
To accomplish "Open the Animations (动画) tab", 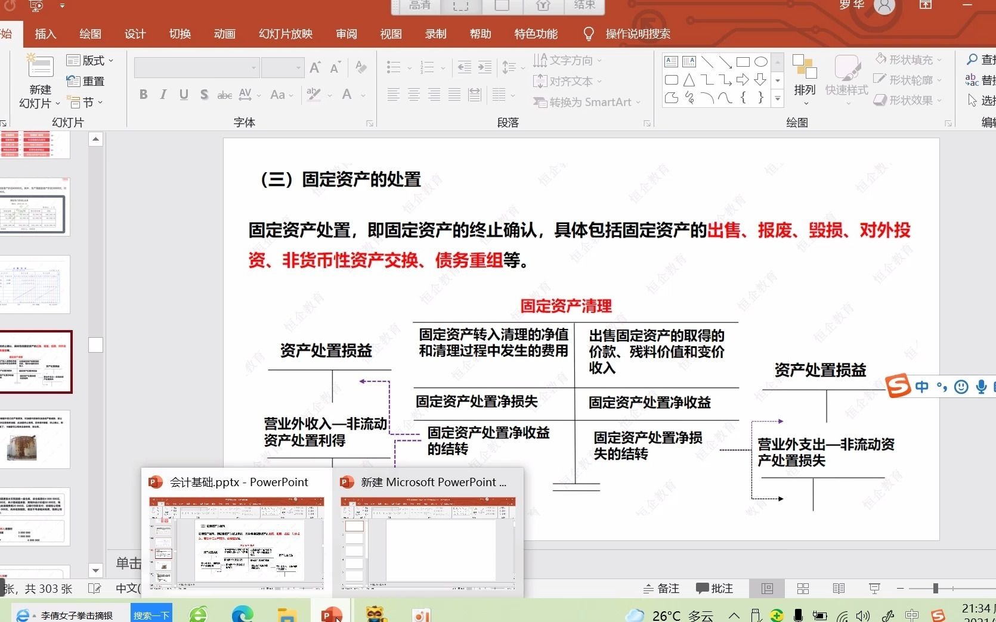I will (x=224, y=34).
